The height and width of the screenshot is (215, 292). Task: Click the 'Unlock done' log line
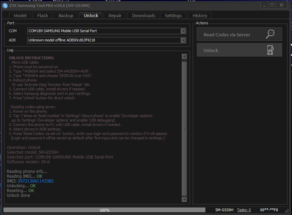(x=18, y=195)
